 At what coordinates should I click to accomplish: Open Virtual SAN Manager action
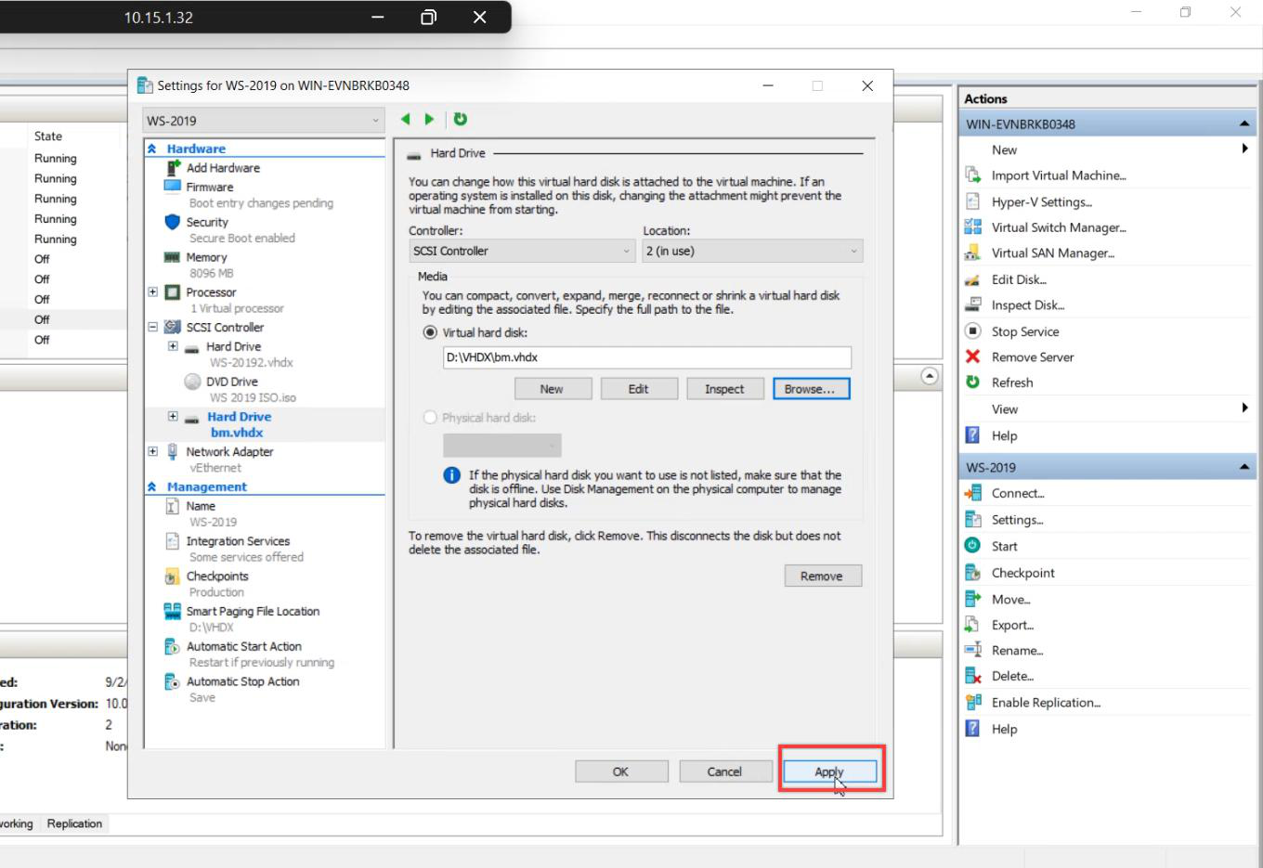pos(1052,253)
